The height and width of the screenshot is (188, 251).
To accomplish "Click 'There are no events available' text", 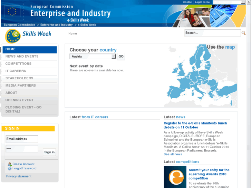I will point(97,70).
